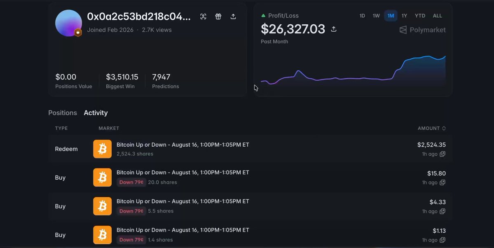Screen dimensions: 494x248
Task: Open transaction link icon on the $4.33 Buy row
Action: click(442, 211)
